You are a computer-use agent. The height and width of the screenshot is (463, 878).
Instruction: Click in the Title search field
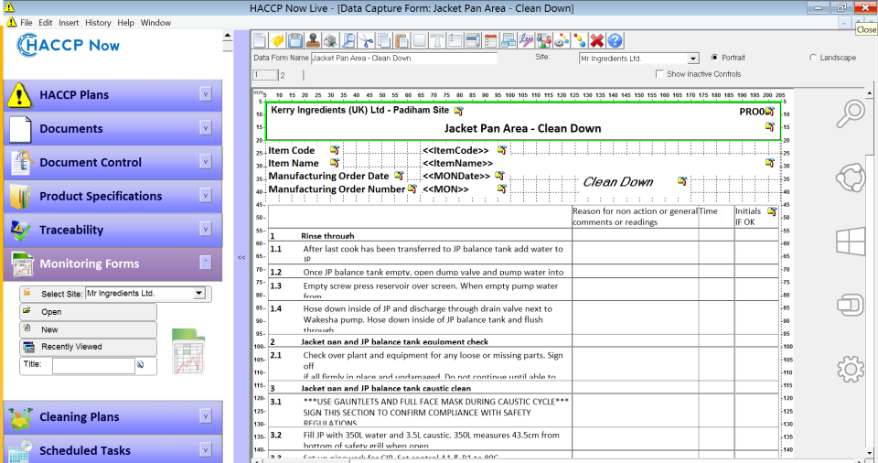(x=93, y=365)
